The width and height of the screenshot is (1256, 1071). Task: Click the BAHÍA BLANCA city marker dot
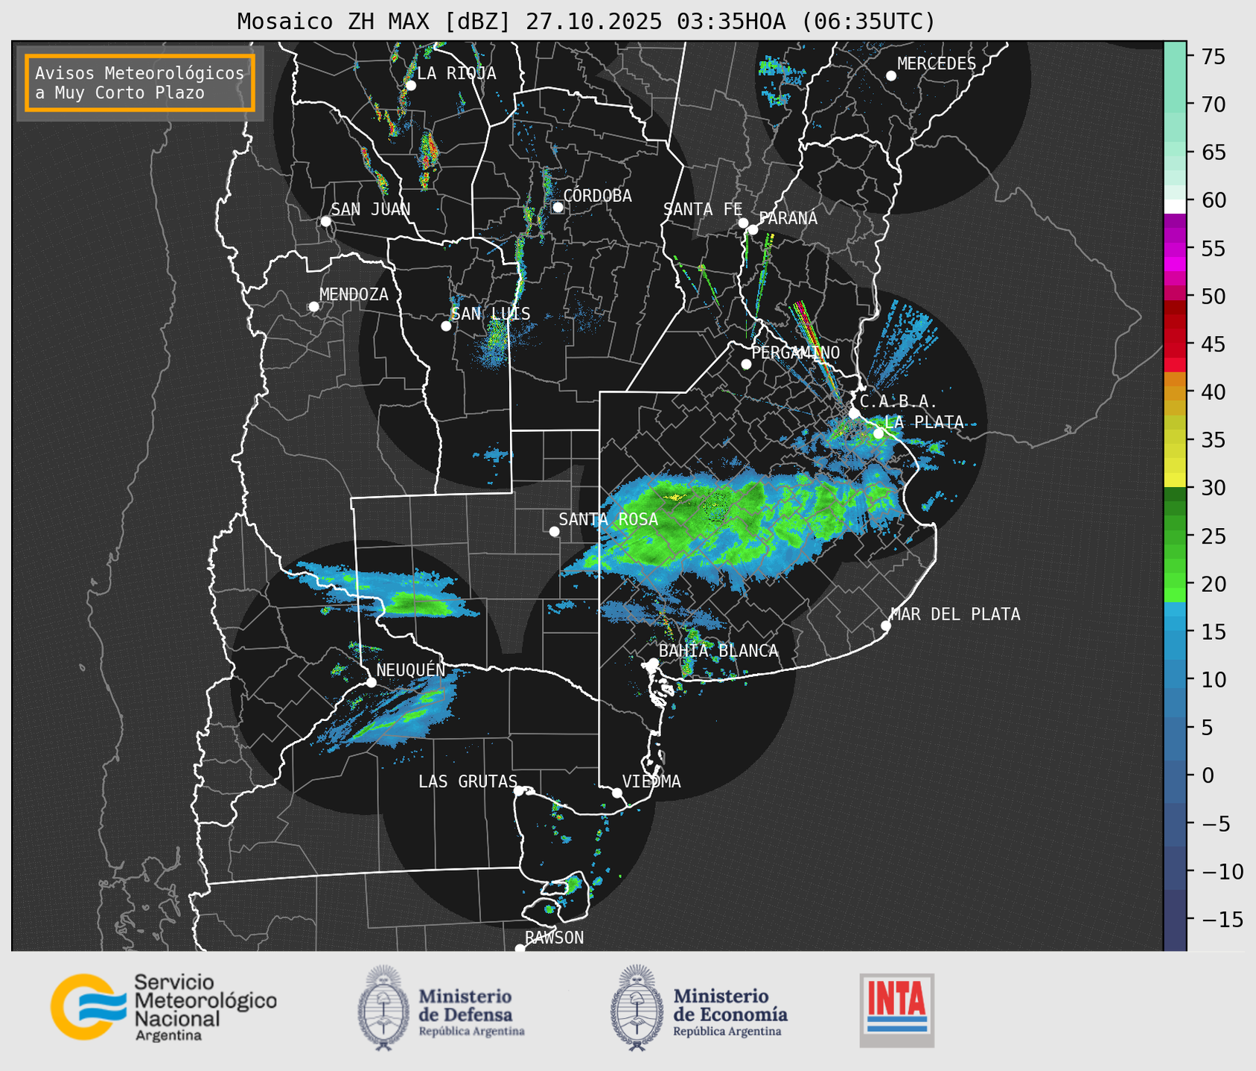click(x=653, y=663)
